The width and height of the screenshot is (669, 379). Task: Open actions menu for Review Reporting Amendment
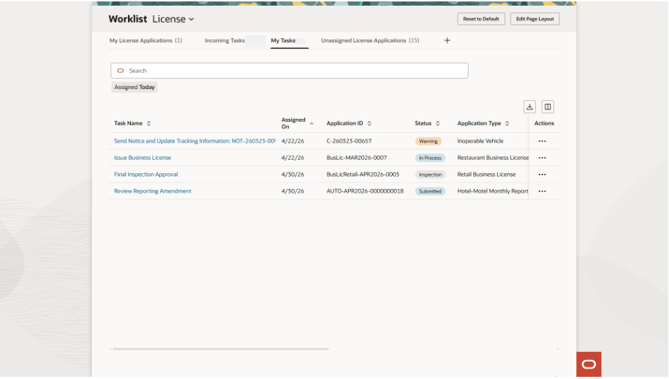tap(543, 191)
